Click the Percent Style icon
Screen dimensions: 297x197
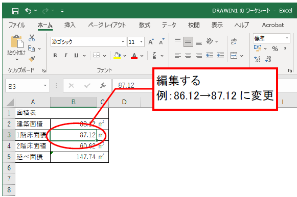tap(275, 49)
